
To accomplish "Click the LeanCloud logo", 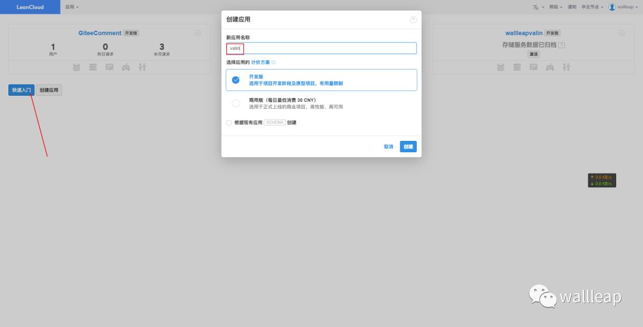I will tap(30, 7).
